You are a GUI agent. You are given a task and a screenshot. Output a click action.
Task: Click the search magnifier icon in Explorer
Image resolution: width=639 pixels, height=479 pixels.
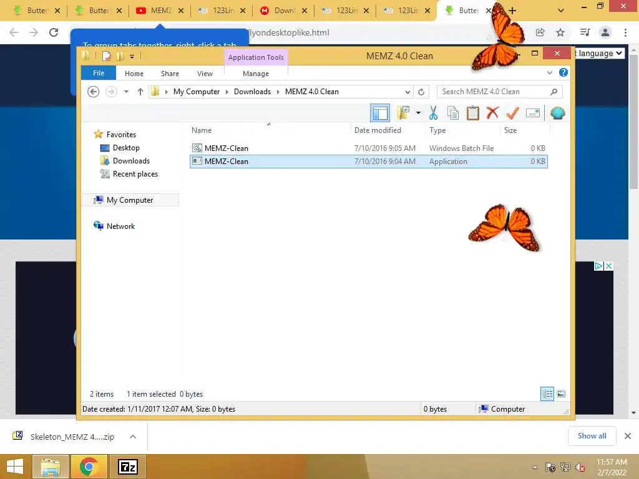tap(554, 92)
